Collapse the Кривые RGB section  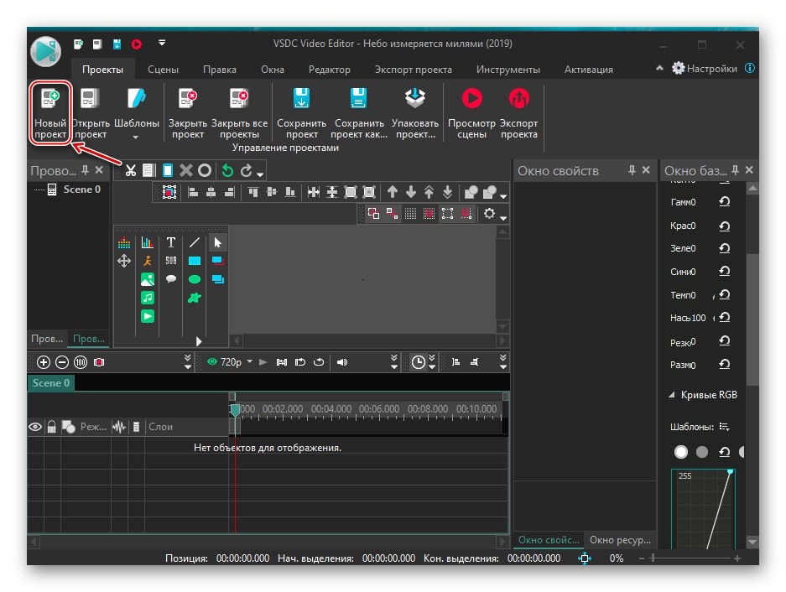pos(672,395)
